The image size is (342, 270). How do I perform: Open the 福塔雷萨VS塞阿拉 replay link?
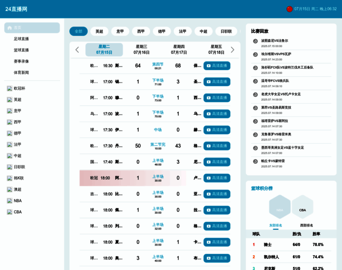274,121
